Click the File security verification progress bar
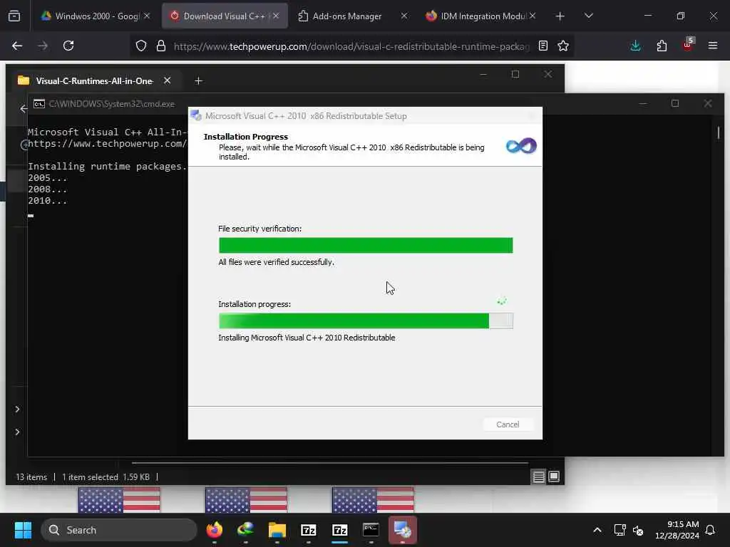This screenshot has width=730, height=547. 366,245
